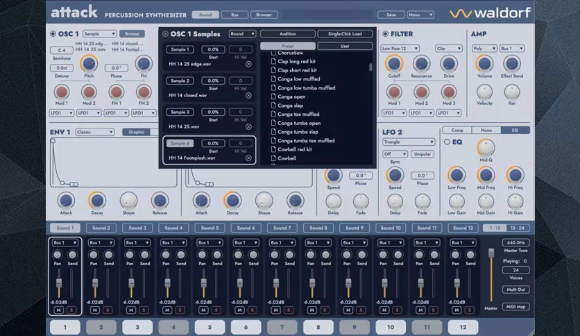The image size is (580, 336).
Task: Toggle the Single-Click Load option
Action: [345, 34]
